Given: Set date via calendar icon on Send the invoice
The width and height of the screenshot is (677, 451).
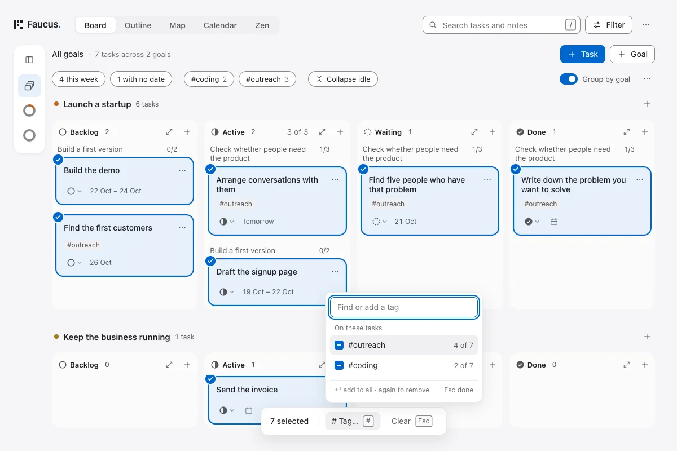Looking at the screenshot, I should pyautogui.click(x=249, y=410).
